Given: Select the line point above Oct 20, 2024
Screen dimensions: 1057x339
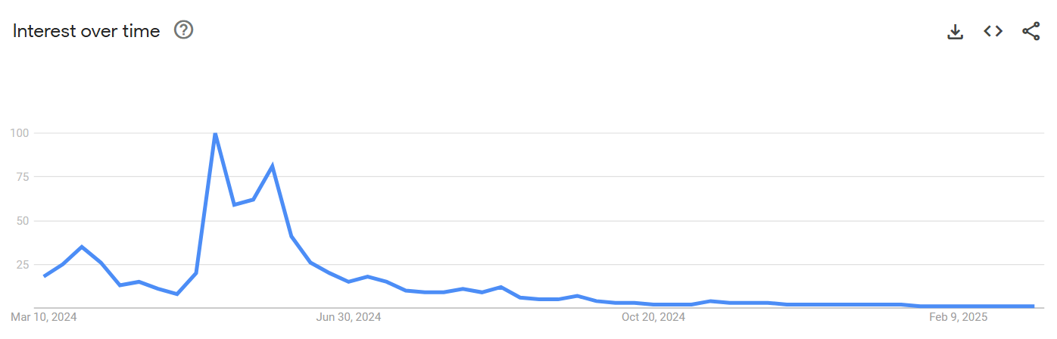Looking at the screenshot, I should (653, 304).
